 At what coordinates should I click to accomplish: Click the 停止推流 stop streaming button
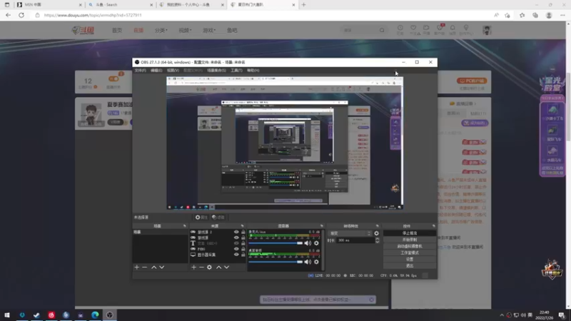pos(410,233)
